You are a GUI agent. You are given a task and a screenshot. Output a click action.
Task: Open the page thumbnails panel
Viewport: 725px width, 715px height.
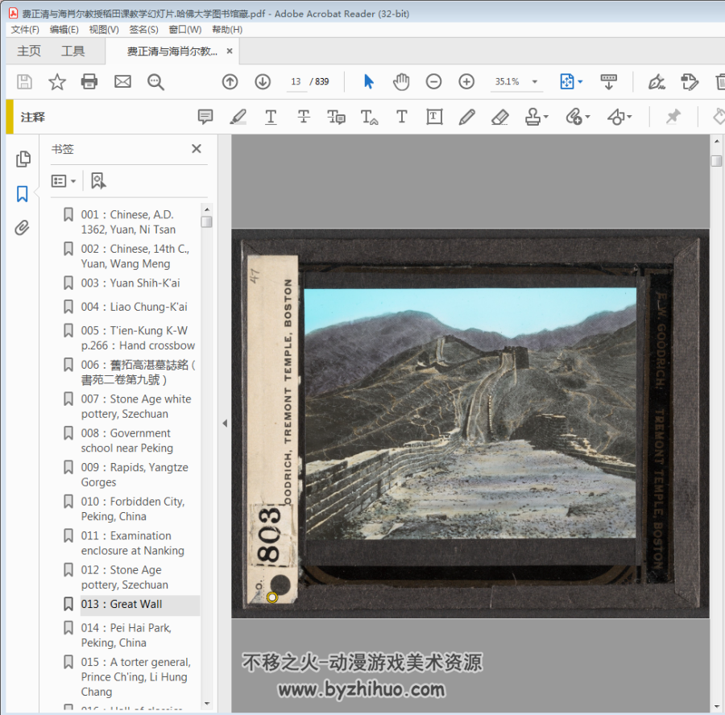(x=23, y=159)
